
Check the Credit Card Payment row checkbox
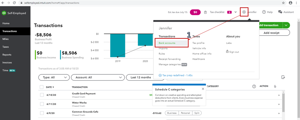pos(42,95)
